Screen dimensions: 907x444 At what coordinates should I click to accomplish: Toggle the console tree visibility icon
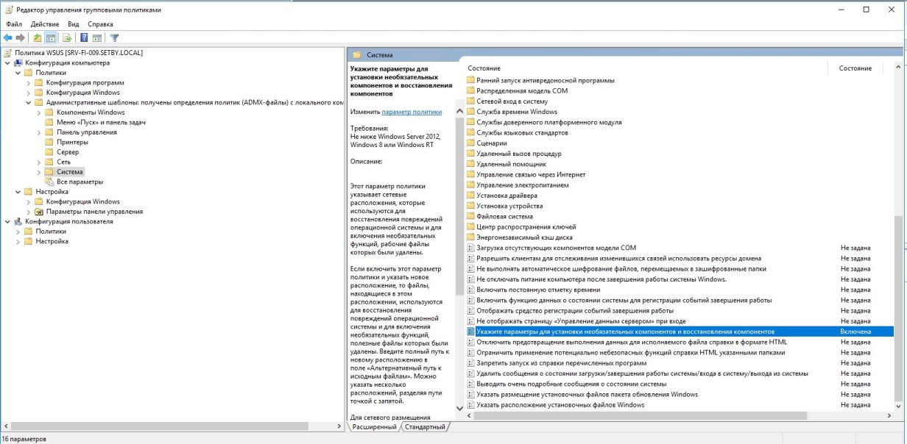[x=52, y=37]
